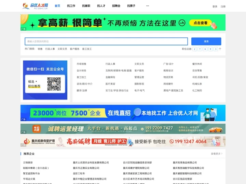The width and height of the screenshot is (246, 184).
Task: Open the 招聘会 navigation item
Action: (116, 6)
